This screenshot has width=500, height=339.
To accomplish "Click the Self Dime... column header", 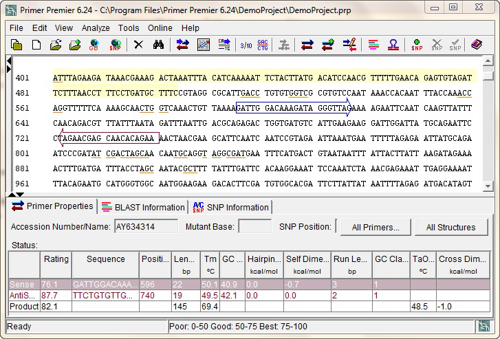I will 307,265.
